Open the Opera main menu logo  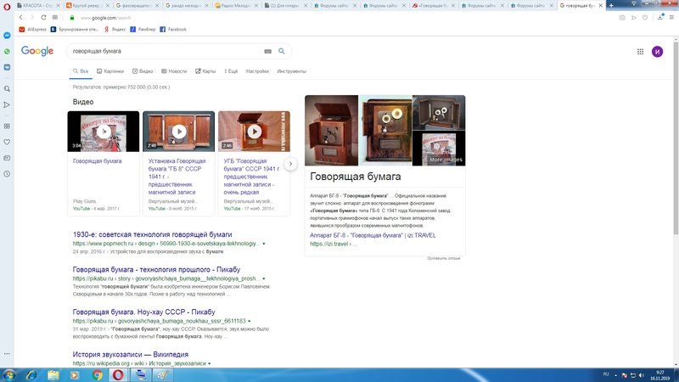coord(7,7)
